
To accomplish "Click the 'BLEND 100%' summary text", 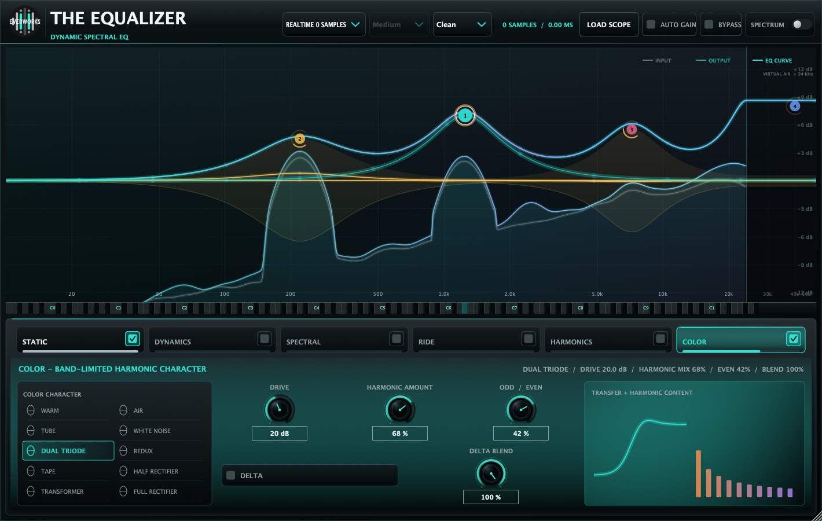I will point(783,369).
